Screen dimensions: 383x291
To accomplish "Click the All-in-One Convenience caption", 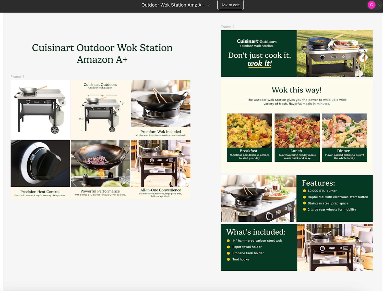I will [x=161, y=190].
